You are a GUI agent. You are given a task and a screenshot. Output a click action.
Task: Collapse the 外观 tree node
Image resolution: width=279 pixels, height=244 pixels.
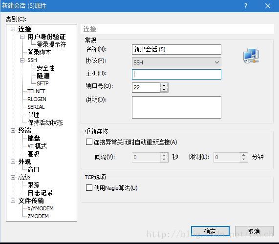click(13, 162)
